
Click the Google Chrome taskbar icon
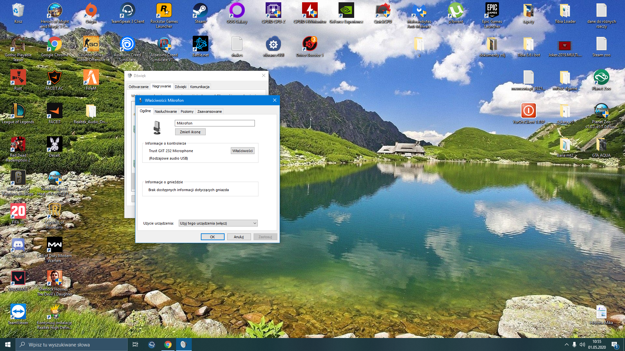[168, 344]
